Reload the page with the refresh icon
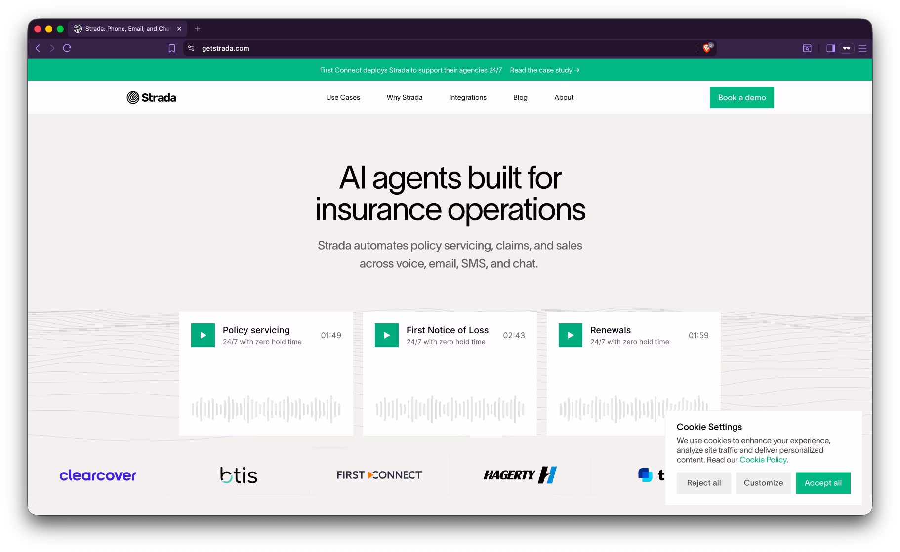Viewport: 900px width, 552px height. click(67, 48)
